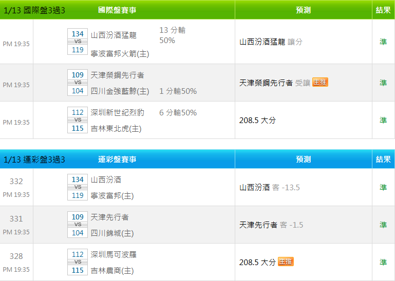Click the score 104 next to 四川錦城(主)
Screen dimensions: 395x281
pos(78,233)
